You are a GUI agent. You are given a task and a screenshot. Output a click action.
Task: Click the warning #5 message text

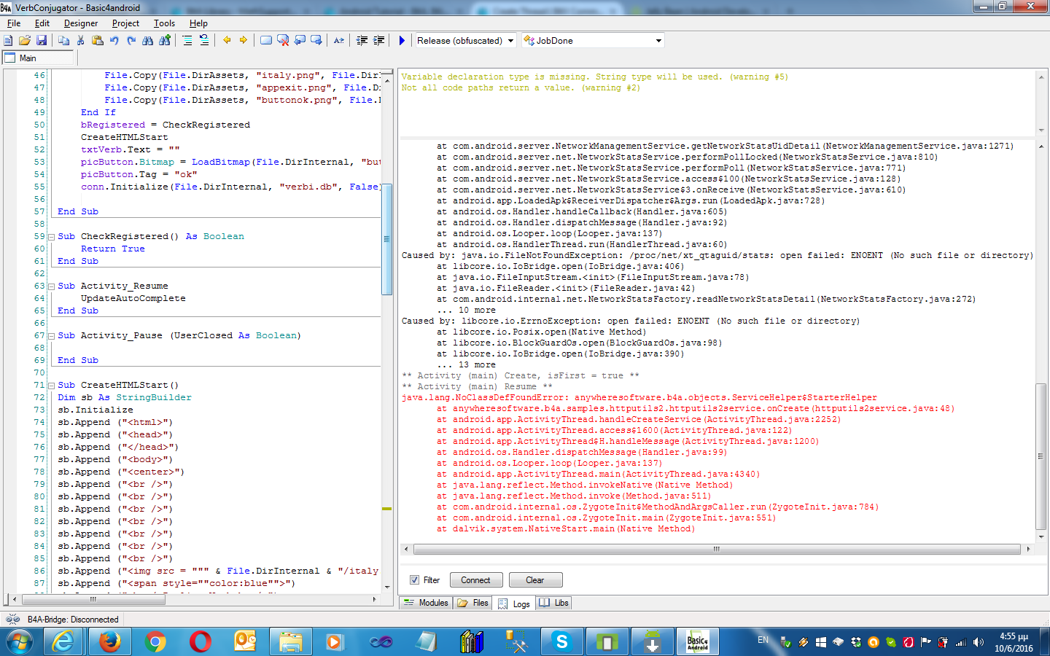tap(594, 77)
